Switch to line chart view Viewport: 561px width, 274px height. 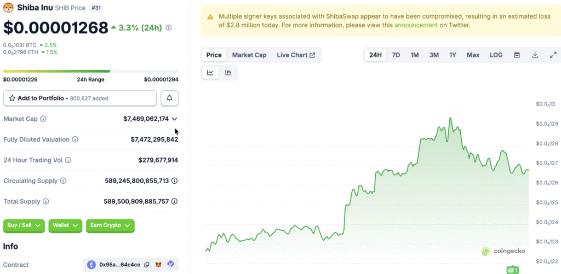pos(210,72)
